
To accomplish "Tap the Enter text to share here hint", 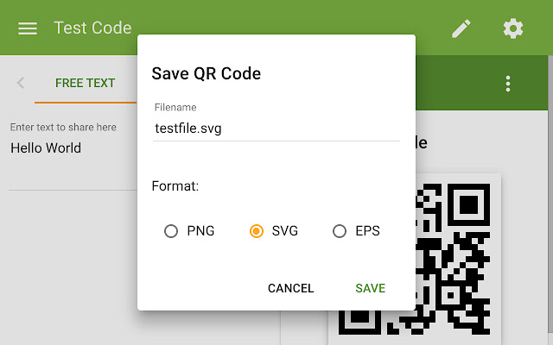I will coord(63,127).
